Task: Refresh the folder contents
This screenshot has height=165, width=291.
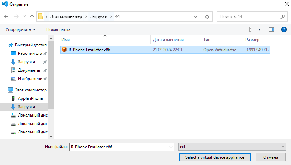Action: pyautogui.click(x=207, y=17)
